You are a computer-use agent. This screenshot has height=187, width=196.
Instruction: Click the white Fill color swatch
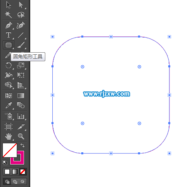click(x=10, y=150)
